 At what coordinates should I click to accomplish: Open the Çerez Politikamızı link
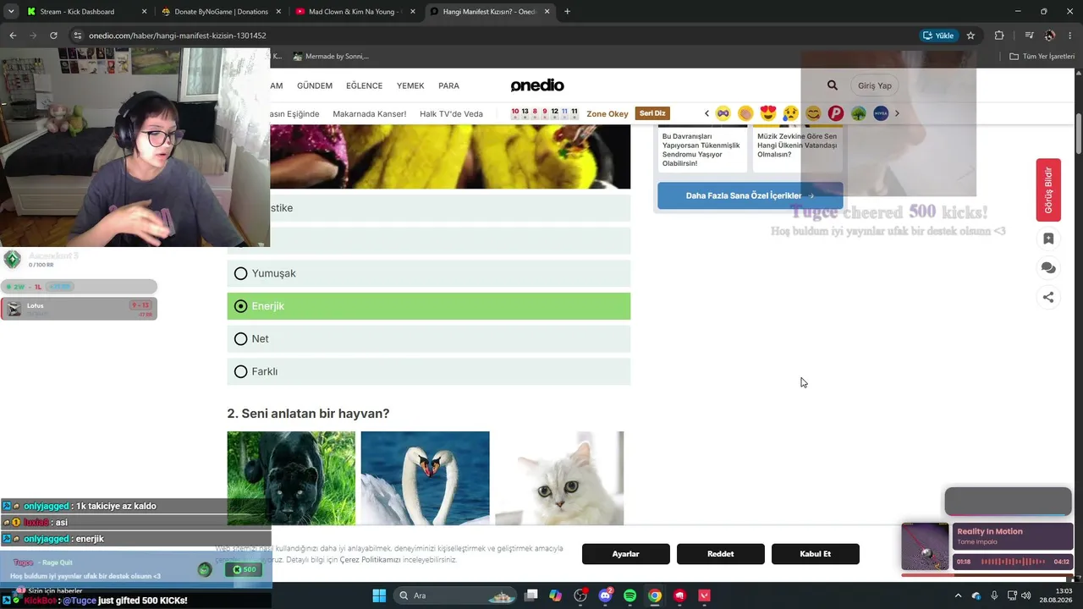click(370, 560)
